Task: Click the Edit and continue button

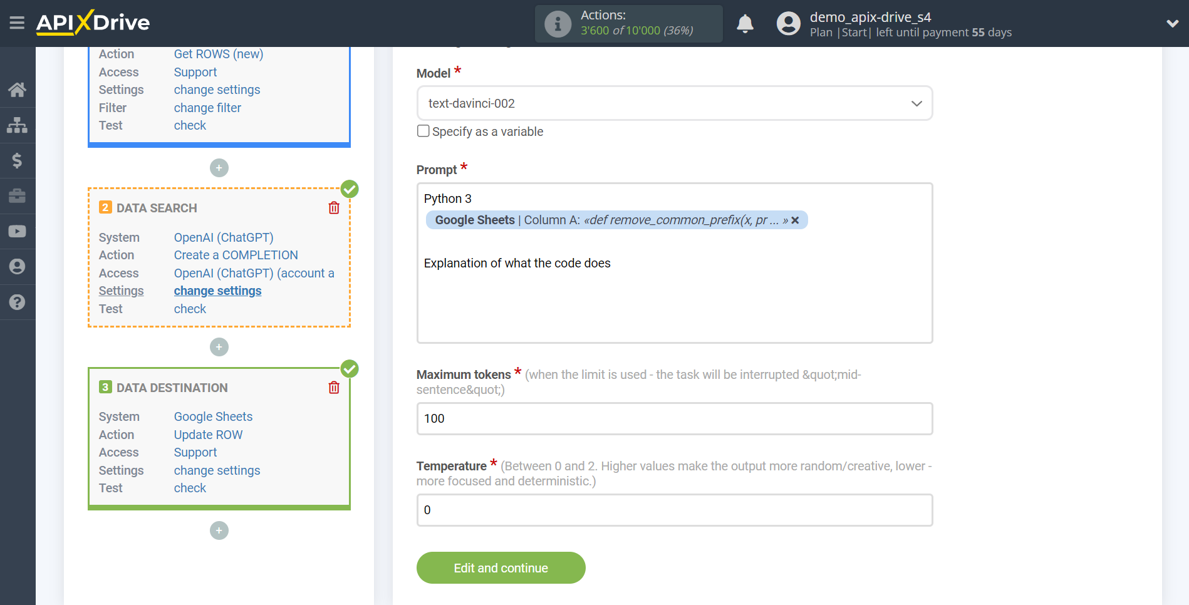Action: coord(501,567)
